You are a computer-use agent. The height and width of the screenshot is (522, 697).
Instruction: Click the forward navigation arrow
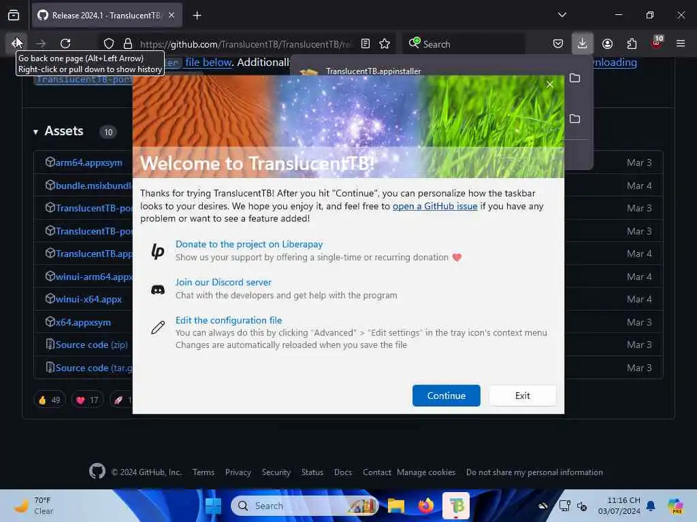click(41, 43)
